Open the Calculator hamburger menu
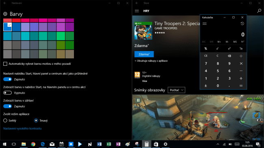Screen dimensions: 264x148 point(205,24)
